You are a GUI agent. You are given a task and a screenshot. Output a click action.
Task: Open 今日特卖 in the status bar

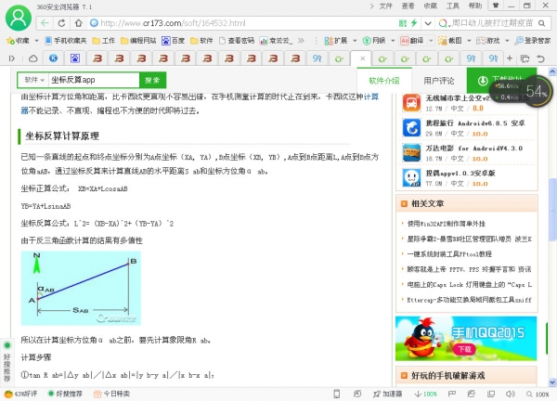[111, 394]
